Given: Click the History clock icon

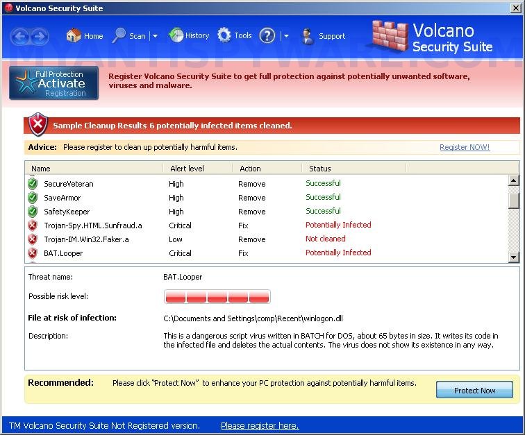Looking at the screenshot, I should (x=176, y=35).
